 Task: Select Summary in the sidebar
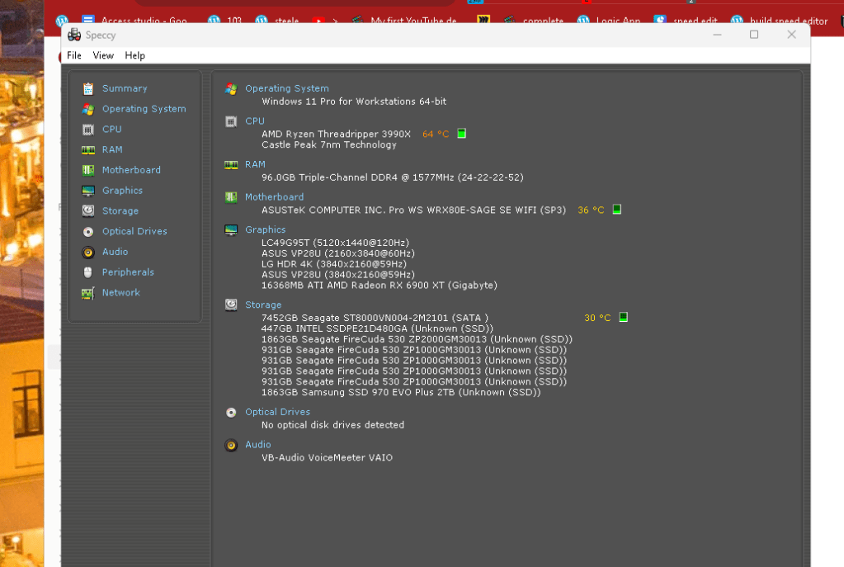pyautogui.click(x=125, y=88)
